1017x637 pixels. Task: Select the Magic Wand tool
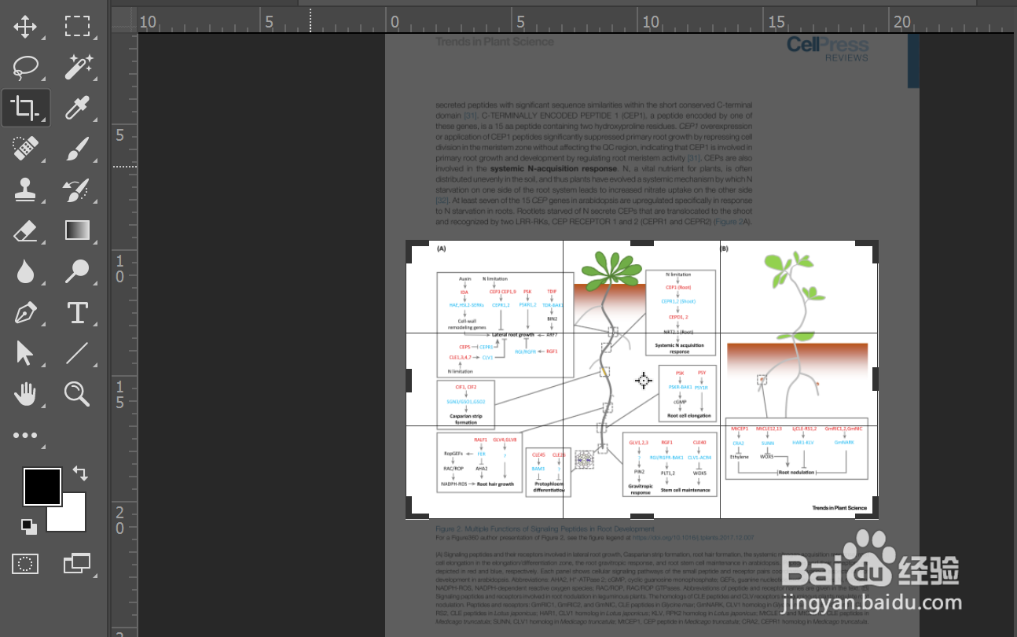(x=78, y=68)
